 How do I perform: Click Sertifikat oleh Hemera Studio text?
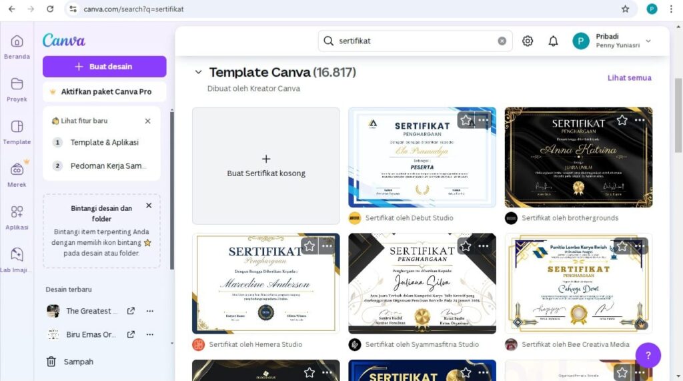coord(255,344)
